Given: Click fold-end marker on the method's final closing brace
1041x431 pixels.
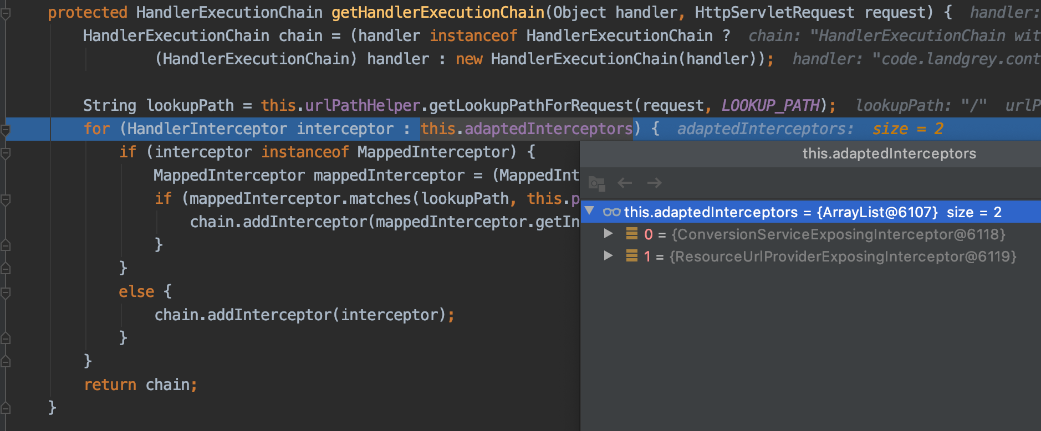Looking at the screenshot, I should tap(6, 408).
